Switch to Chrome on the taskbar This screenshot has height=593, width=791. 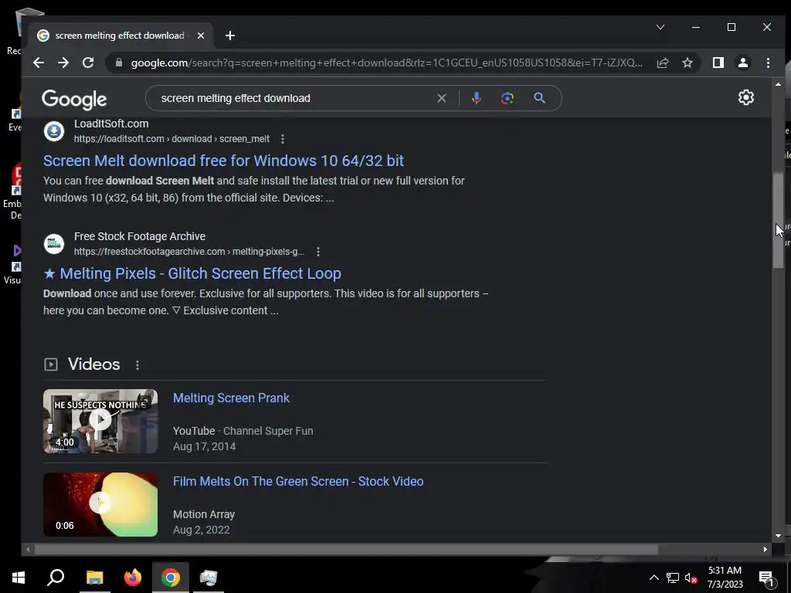171,578
